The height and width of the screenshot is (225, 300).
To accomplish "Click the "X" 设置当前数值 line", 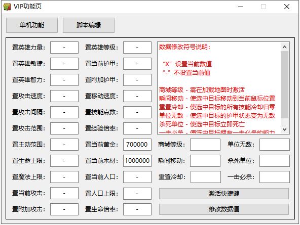I will [x=188, y=64].
